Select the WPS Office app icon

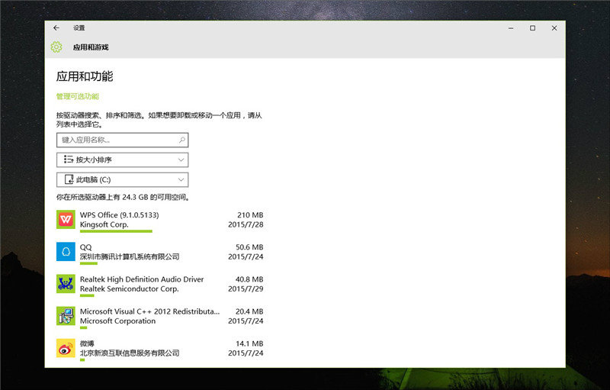(66, 220)
